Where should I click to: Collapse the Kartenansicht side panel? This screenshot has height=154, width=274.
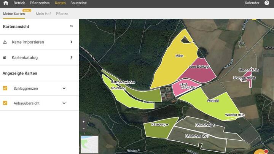tap(72, 26)
